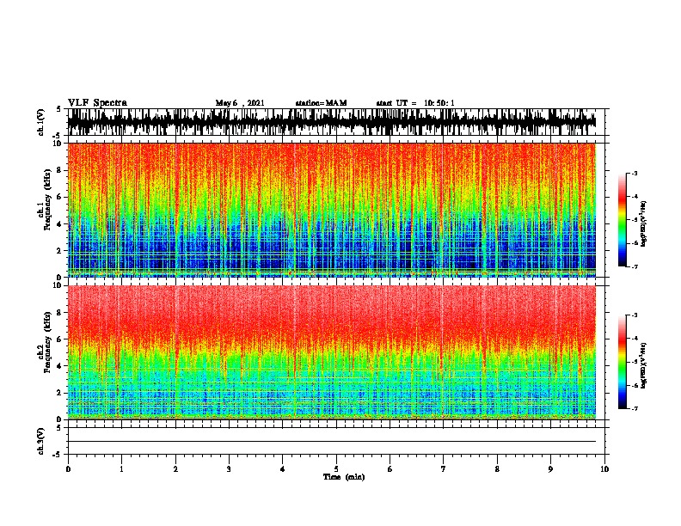Select the date text "May 6 , 2021"
The image size is (681, 526).
point(240,103)
